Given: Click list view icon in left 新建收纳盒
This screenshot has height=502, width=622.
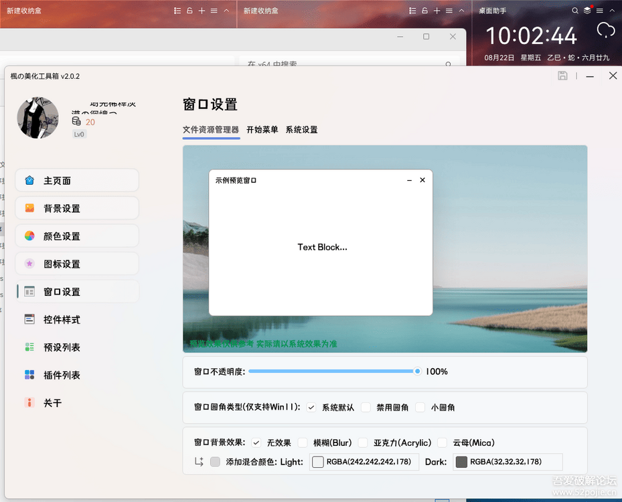Looking at the screenshot, I should point(177,11).
